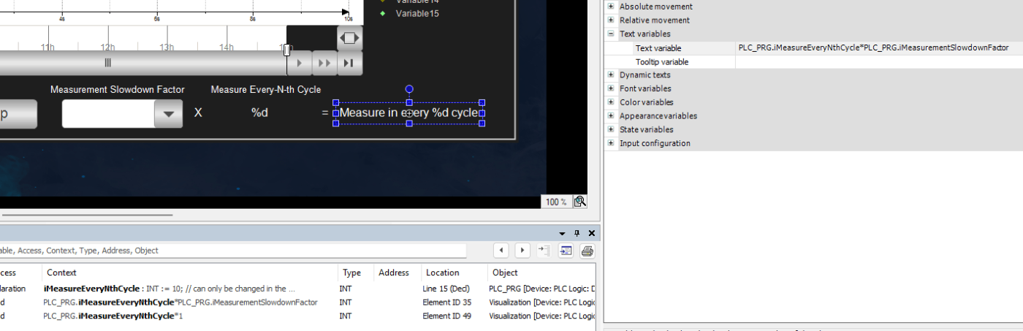
Task: Expand the Font variables property group
Action: point(611,88)
